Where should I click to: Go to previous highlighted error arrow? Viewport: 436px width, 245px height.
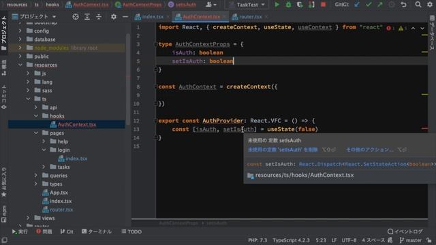pyautogui.click(x=414, y=28)
